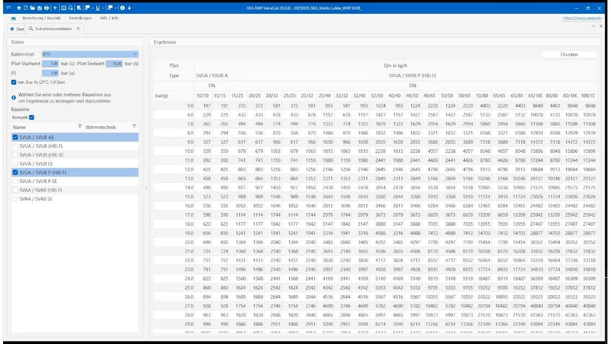Click the Drucken button

pyautogui.click(x=569, y=54)
